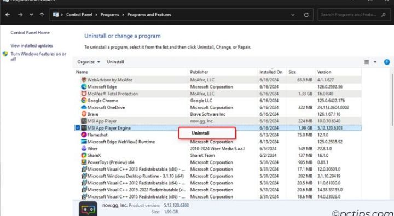Select Microsoft Visual C++ 2015 Redistributable (x86) row
The height and width of the screenshot is (216, 394).
tap(218, 196)
